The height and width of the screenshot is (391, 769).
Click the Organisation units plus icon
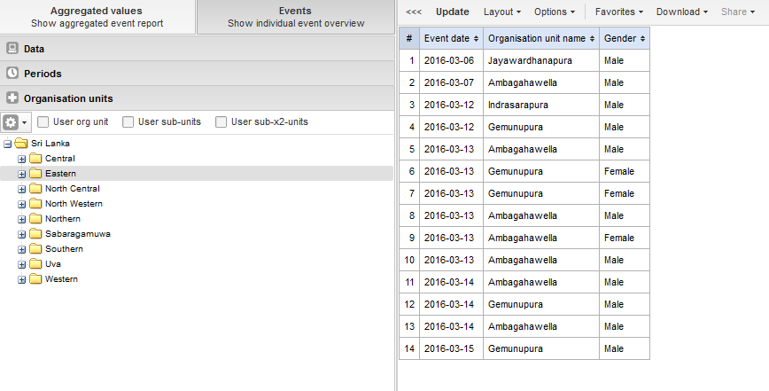coord(12,98)
